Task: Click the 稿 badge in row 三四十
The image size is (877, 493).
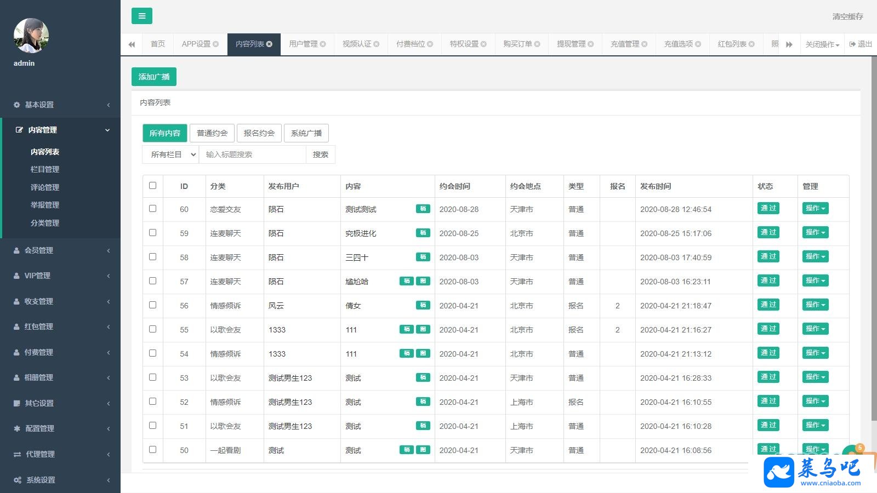Action: click(x=423, y=257)
